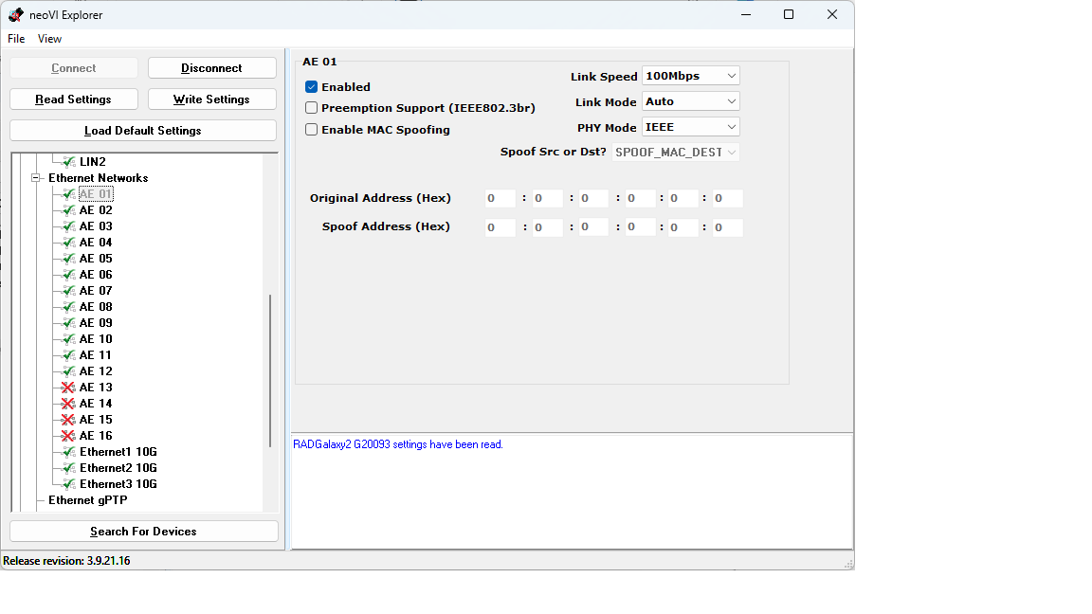Enable Preemption Support (IEEE802.3br) checkbox
The width and height of the screenshot is (1092, 614).
click(311, 108)
